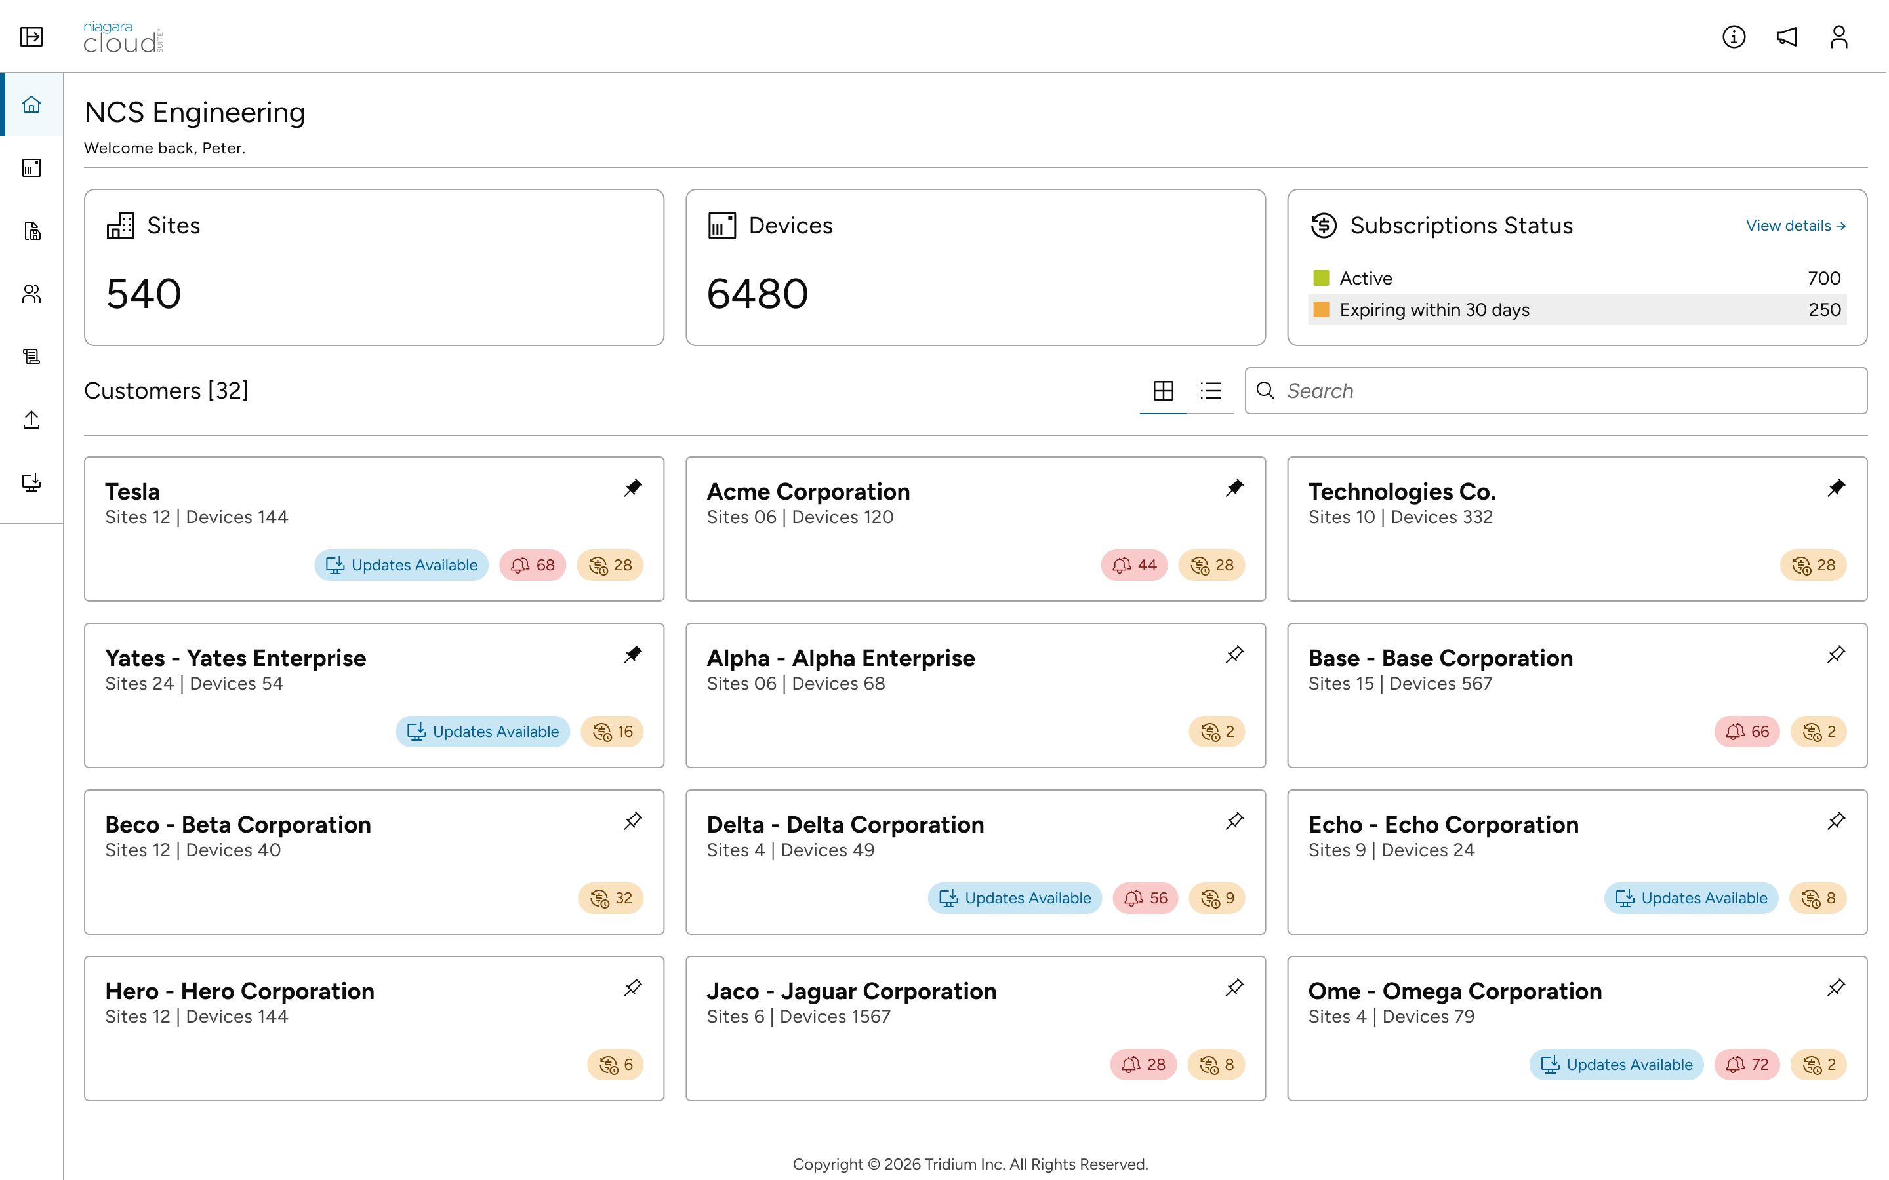The image size is (1889, 1180).
Task: Open Technologies Co. customer name
Action: 1402,492
